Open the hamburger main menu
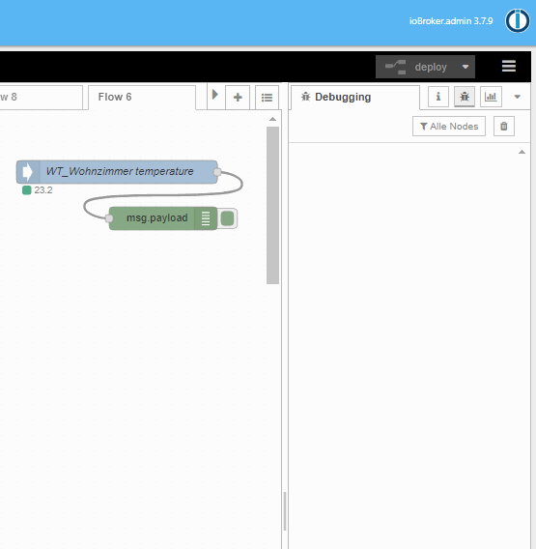Screen dimensions: 536x549 [x=508, y=66]
